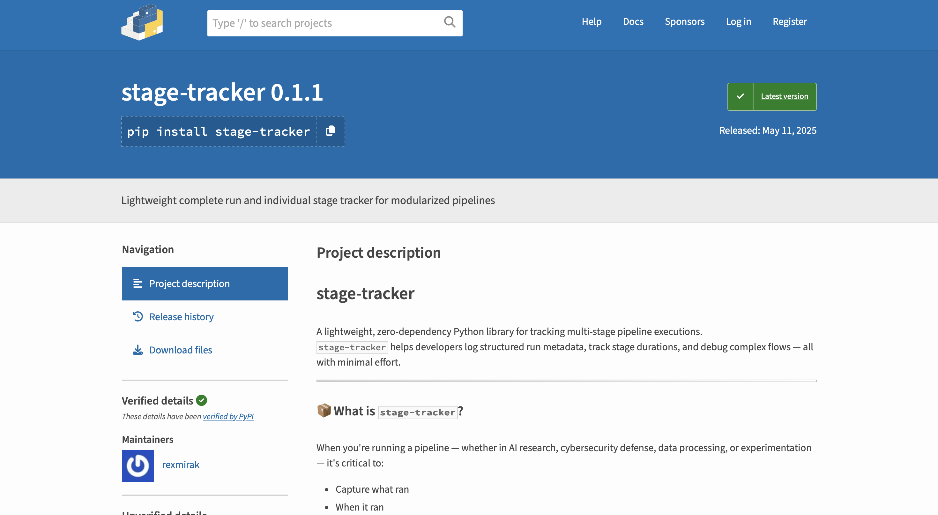938x515 pixels.
Task: Switch to the Sponsors page
Action: [684, 21]
